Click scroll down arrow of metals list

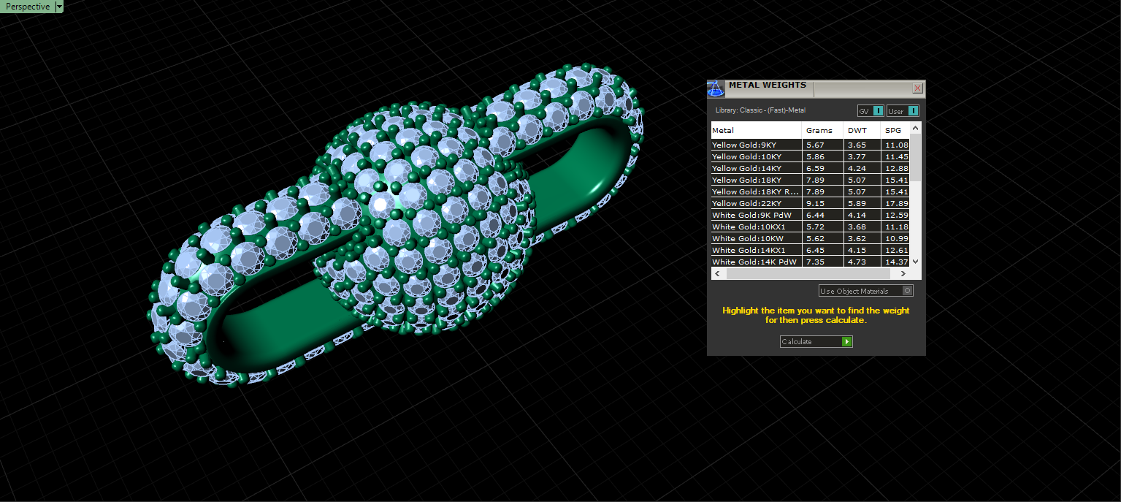[916, 262]
